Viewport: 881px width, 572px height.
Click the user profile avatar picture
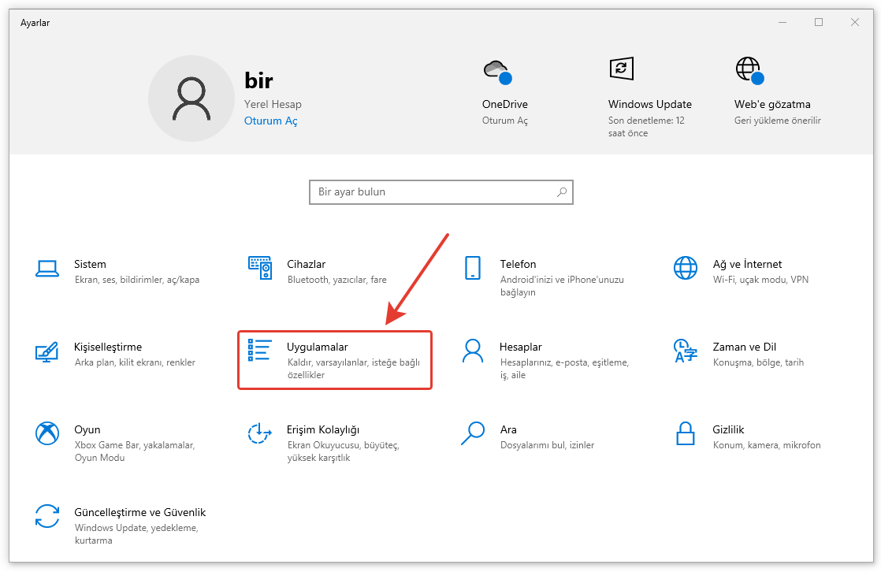(x=191, y=98)
